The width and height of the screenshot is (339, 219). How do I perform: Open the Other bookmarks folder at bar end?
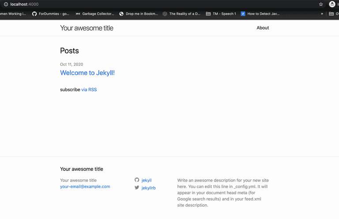[x=334, y=14]
